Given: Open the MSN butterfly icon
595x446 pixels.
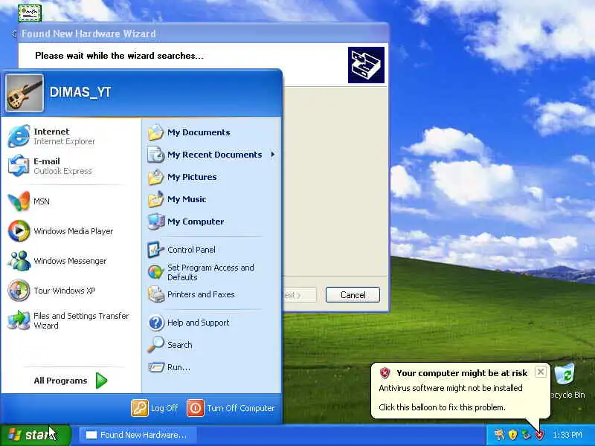Looking at the screenshot, I should (x=19, y=201).
